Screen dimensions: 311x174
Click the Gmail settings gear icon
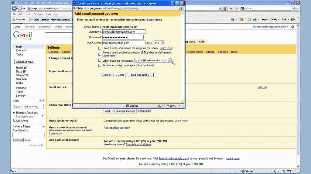click(x=292, y=27)
